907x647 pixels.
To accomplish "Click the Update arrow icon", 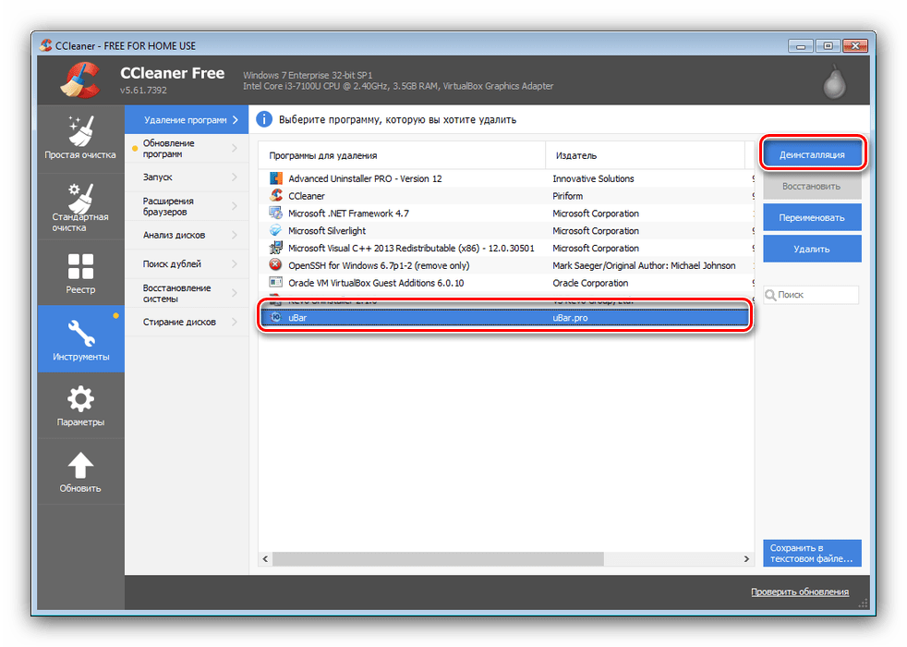I will point(80,465).
